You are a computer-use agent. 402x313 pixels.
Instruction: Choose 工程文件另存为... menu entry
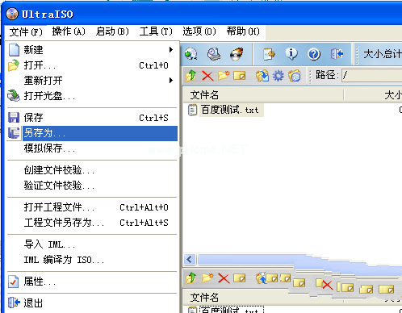[x=92, y=223]
